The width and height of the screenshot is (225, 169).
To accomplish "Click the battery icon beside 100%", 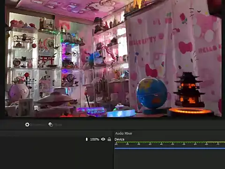I will coord(87,139).
